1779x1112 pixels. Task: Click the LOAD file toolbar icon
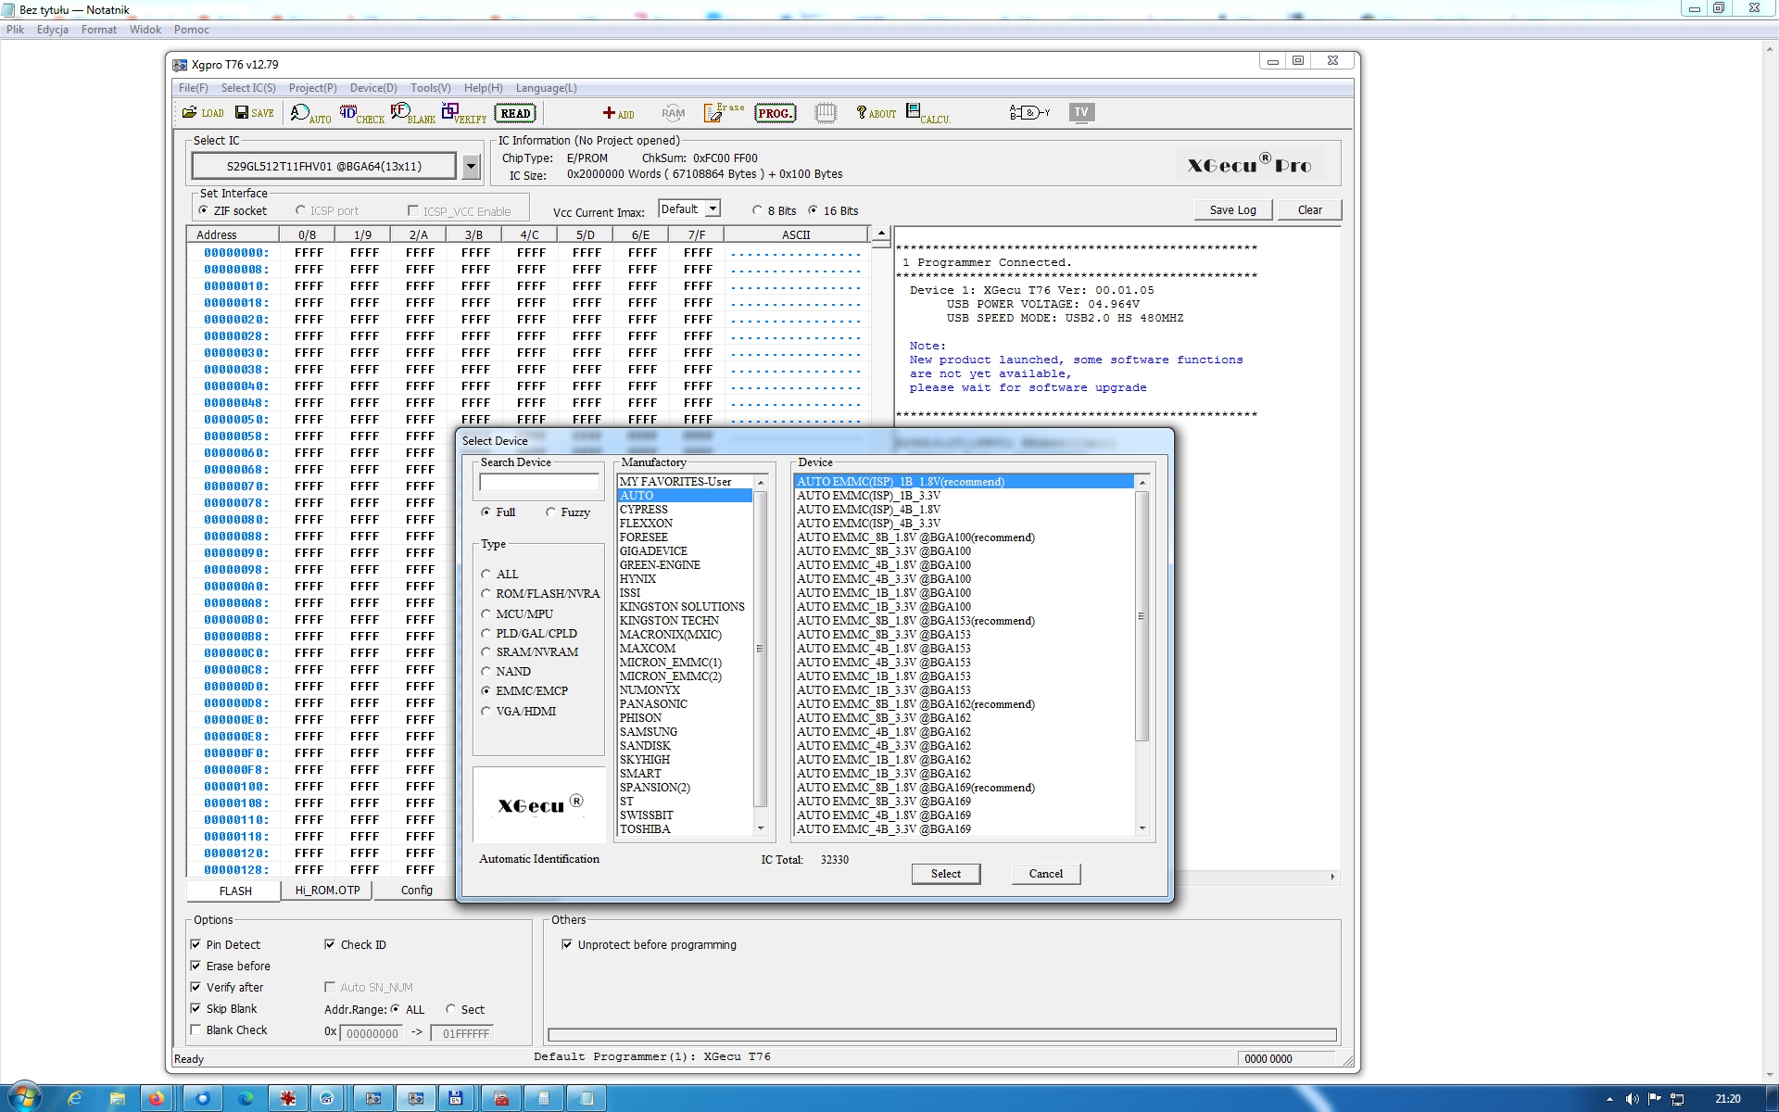(x=203, y=113)
